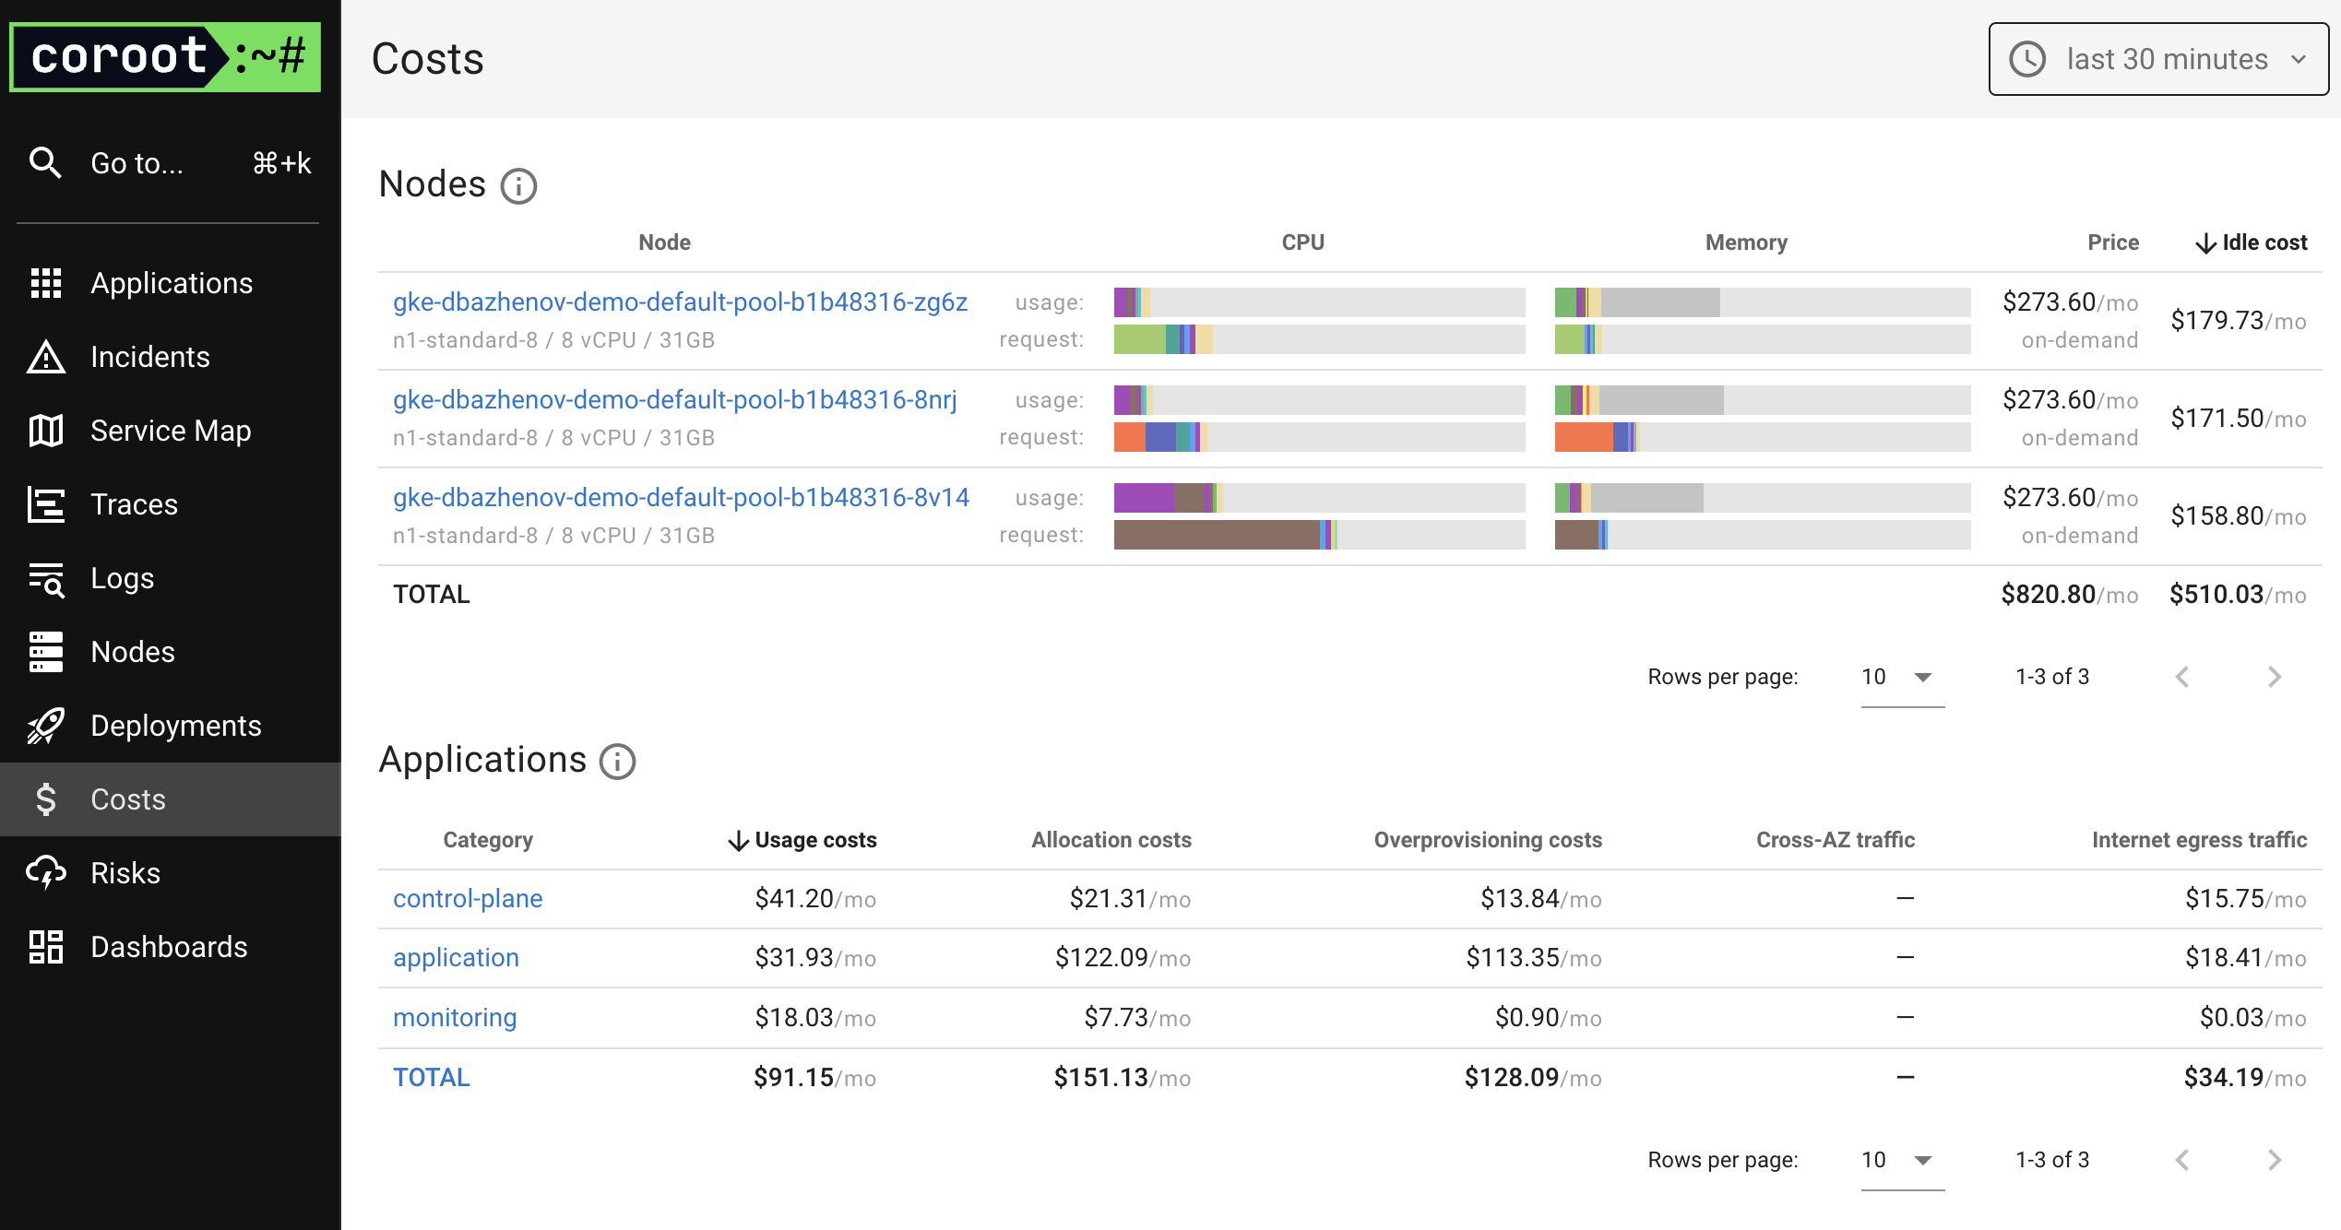2341x1230 pixels.
Task: Open the last 30 minutes time dropdown
Action: [2158, 59]
